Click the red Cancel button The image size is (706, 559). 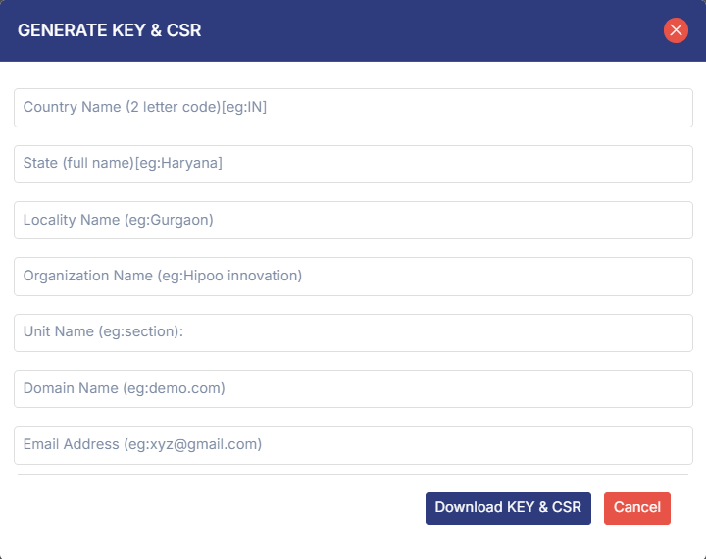tap(636, 508)
